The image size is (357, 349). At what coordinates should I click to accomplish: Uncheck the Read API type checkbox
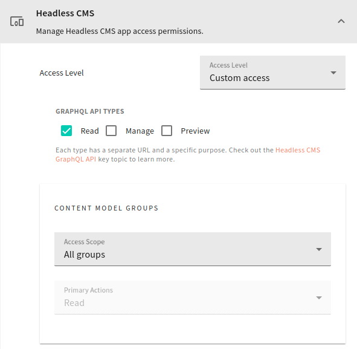point(66,131)
